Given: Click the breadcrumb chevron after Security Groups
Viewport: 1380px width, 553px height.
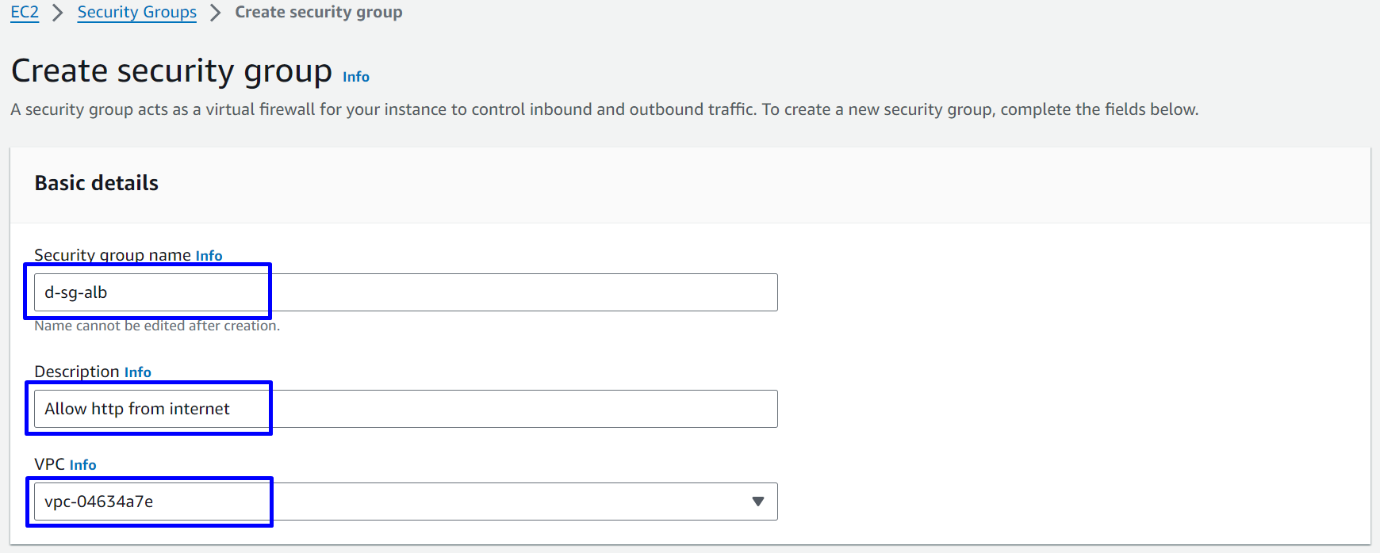Looking at the screenshot, I should pos(215,13).
